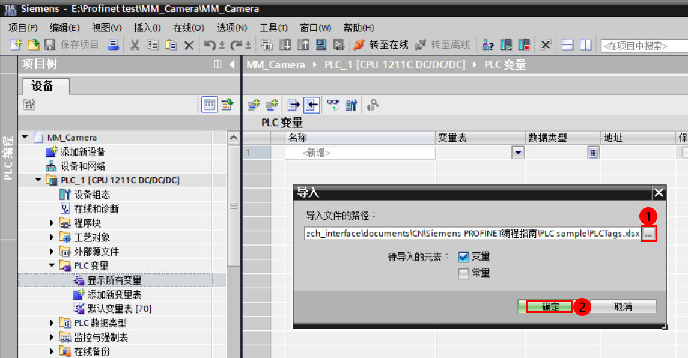
Task: Open the 选项(N) menu
Action: tap(229, 28)
